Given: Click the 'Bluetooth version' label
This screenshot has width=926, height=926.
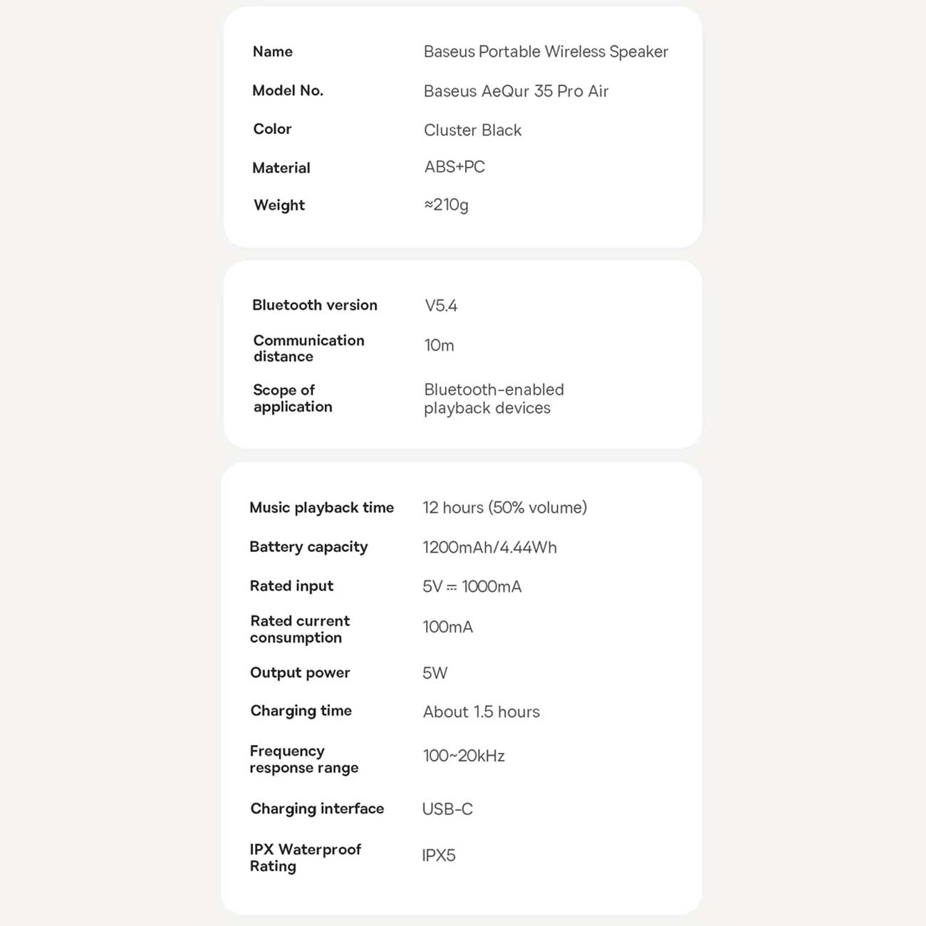Looking at the screenshot, I should point(314,306).
